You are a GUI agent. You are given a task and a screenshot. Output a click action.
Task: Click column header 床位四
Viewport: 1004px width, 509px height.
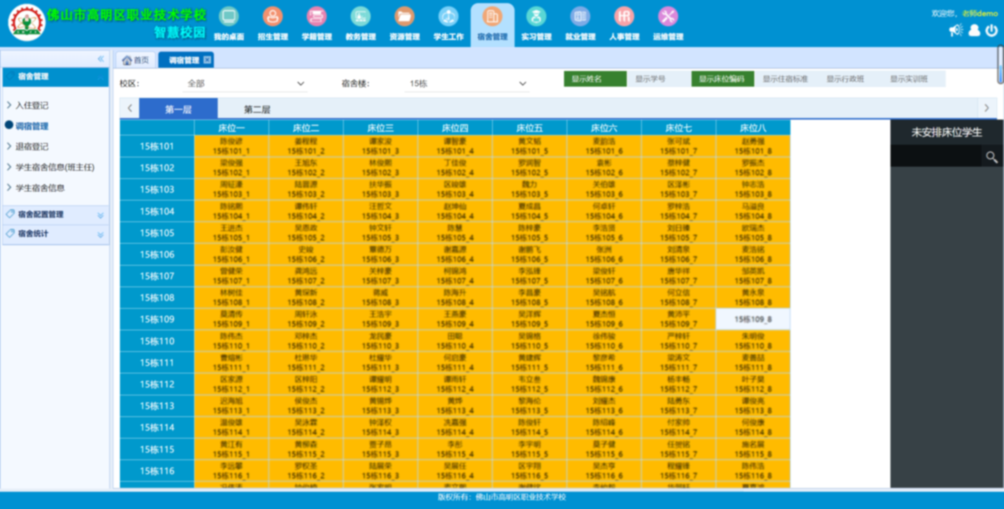pyautogui.click(x=455, y=128)
